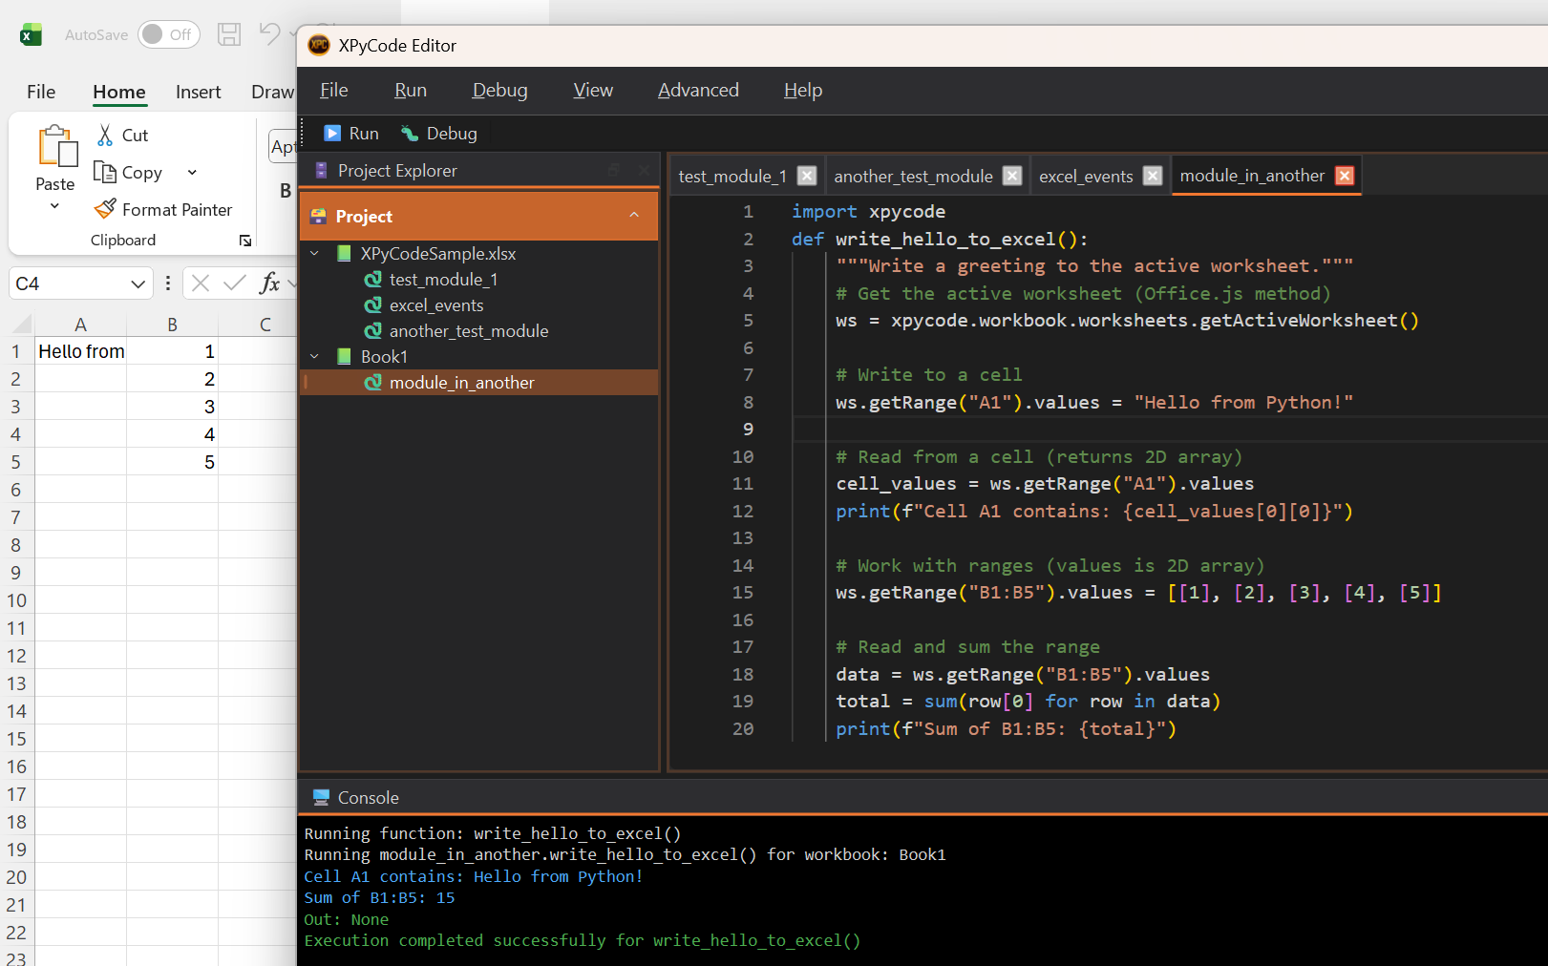This screenshot has width=1548, height=966.
Task: Toggle the AutoSave switch
Action: click(x=168, y=34)
